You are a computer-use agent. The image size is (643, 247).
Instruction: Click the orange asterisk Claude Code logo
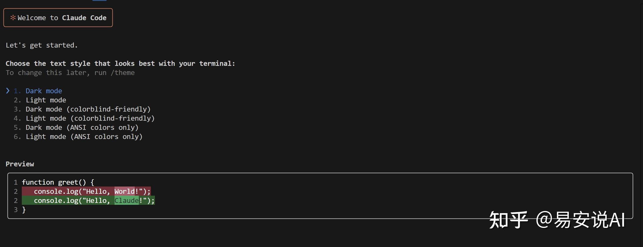point(13,18)
